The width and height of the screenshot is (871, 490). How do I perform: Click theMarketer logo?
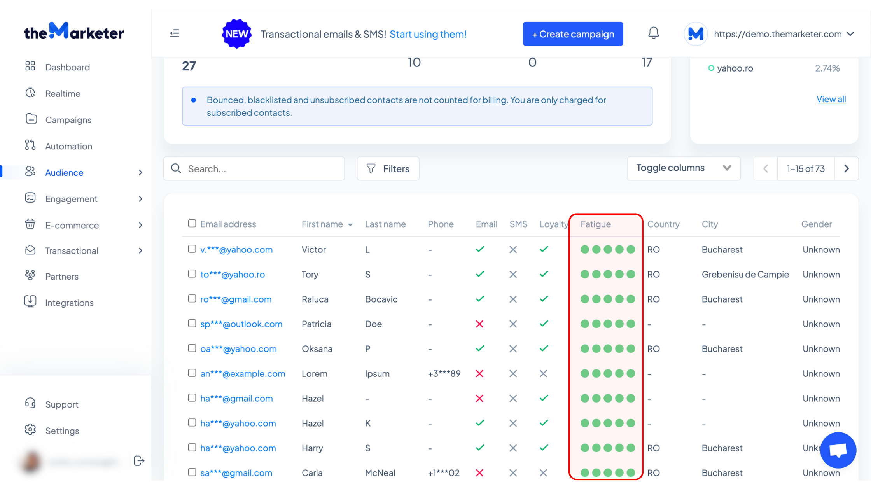click(x=74, y=31)
